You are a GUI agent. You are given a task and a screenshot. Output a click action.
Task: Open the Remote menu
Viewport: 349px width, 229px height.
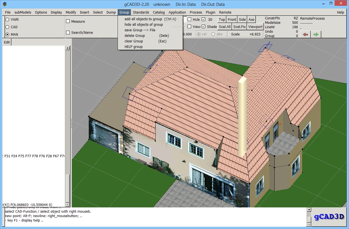click(225, 12)
